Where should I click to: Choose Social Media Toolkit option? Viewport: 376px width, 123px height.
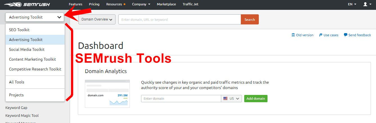tap(27, 49)
